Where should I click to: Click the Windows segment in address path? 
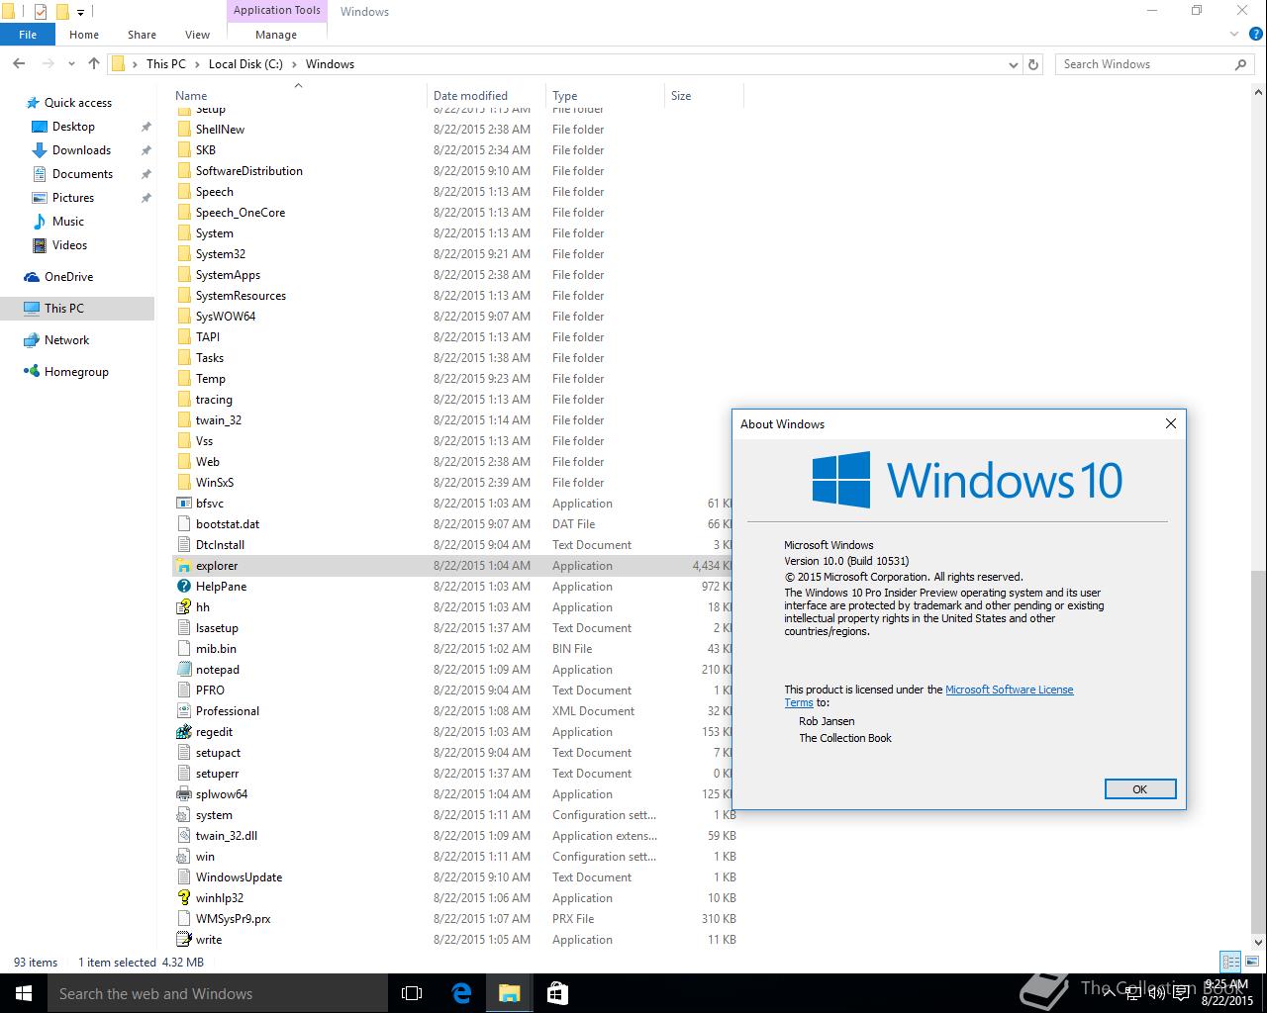click(330, 64)
